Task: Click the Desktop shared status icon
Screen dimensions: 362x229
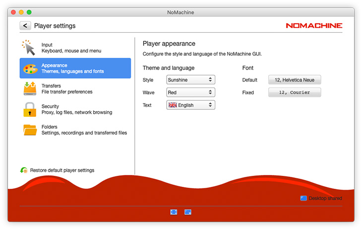Action: coord(303,198)
